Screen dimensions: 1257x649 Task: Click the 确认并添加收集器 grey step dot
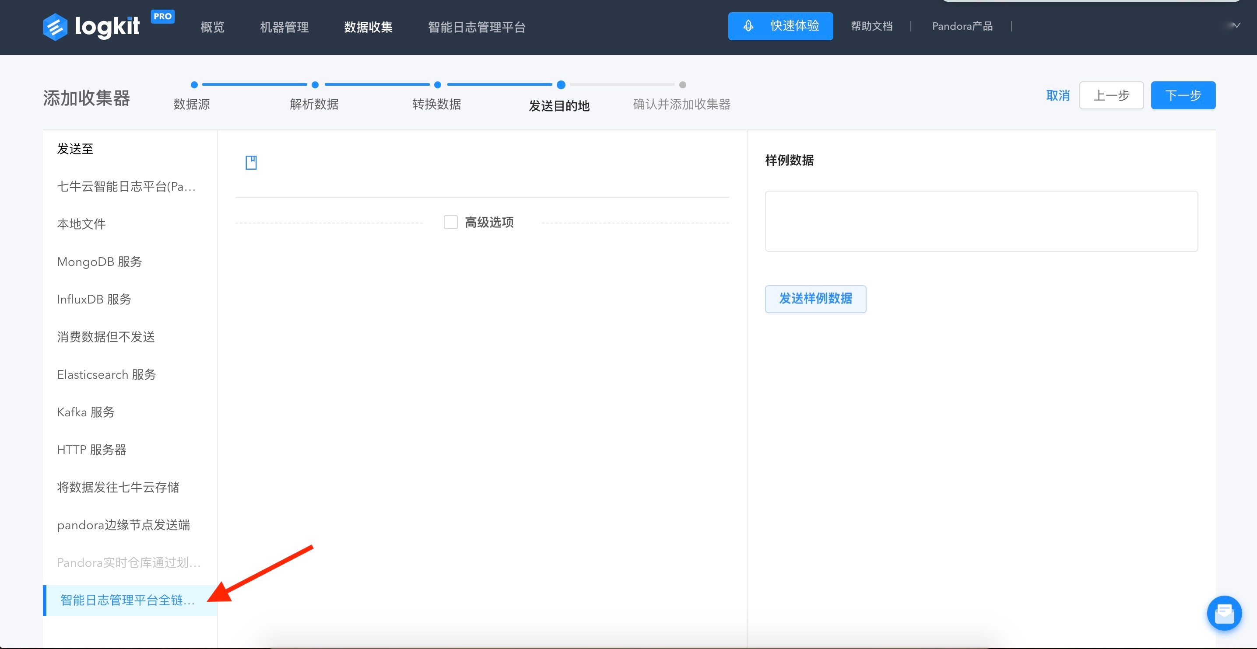pos(683,85)
